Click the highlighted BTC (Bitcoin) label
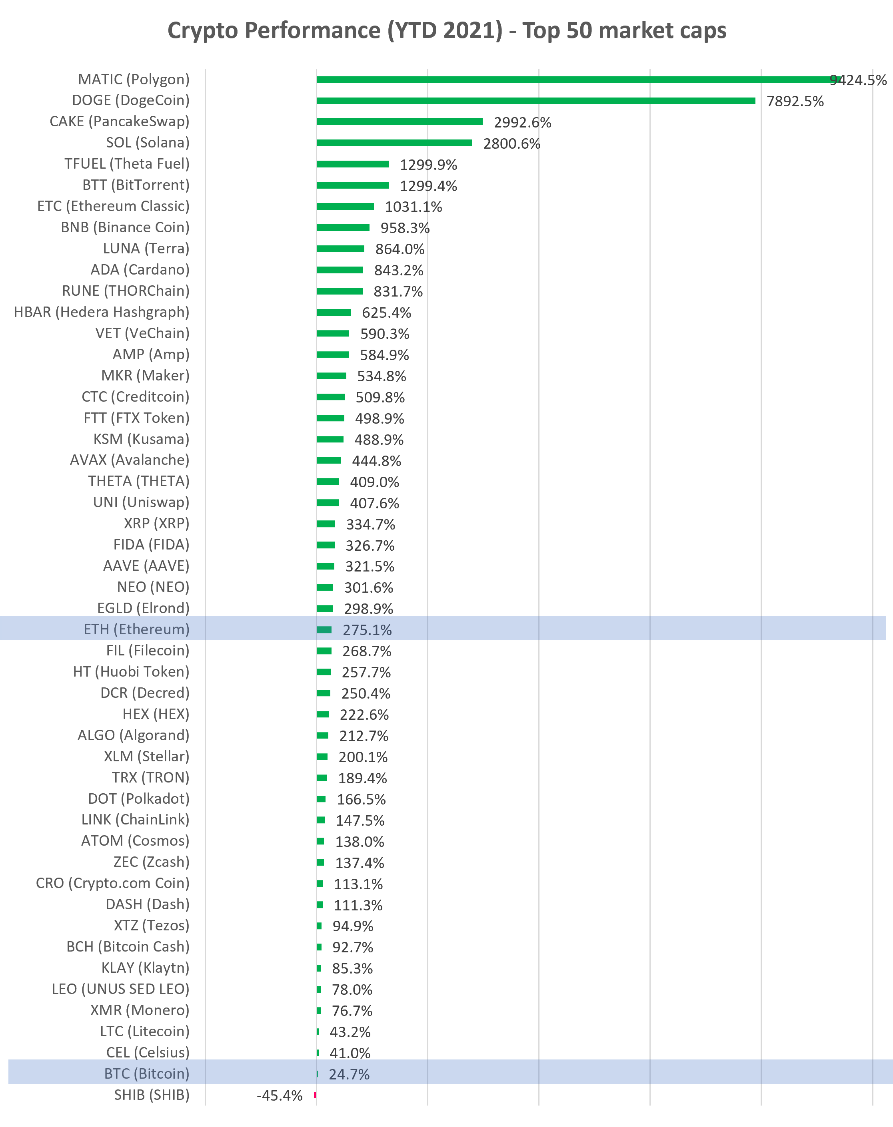The height and width of the screenshot is (1127, 893). (x=147, y=1073)
